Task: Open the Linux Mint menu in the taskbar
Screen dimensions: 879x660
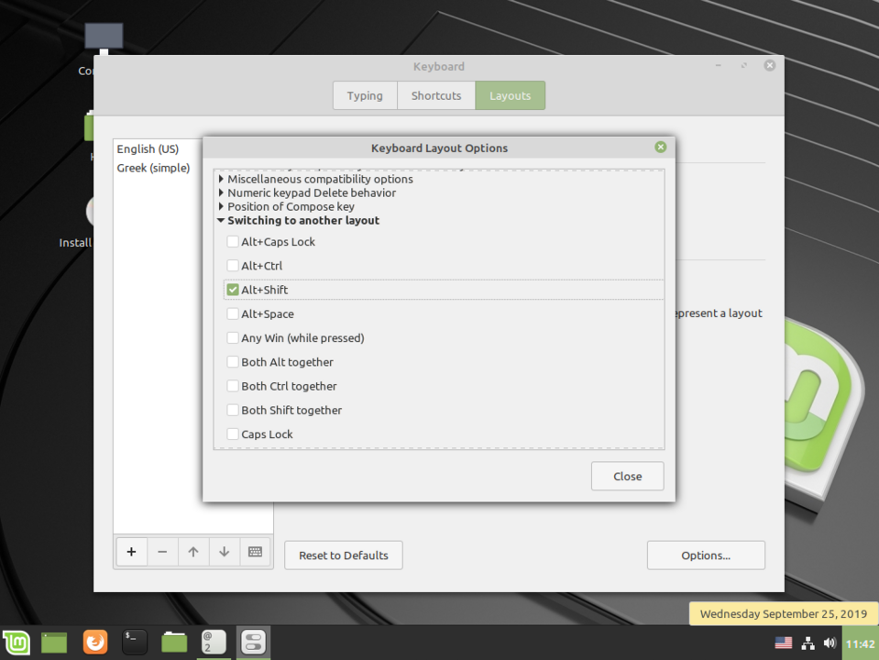Action: [x=16, y=642]
